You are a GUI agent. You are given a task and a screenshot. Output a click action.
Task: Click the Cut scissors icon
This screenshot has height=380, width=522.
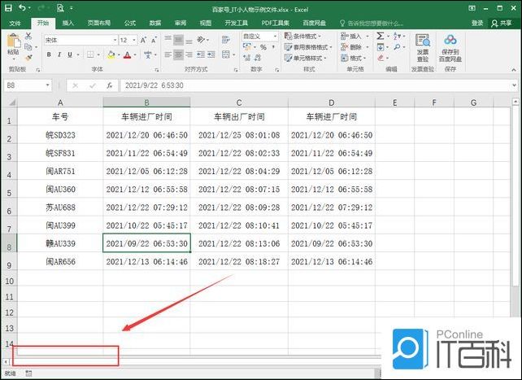(28, 36)
